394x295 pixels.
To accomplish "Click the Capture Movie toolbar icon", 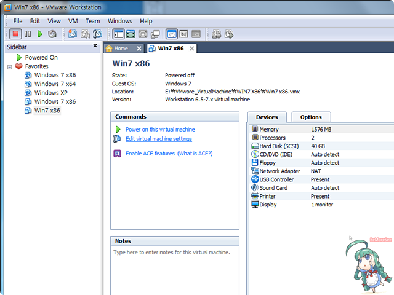I will click(217, 34).
